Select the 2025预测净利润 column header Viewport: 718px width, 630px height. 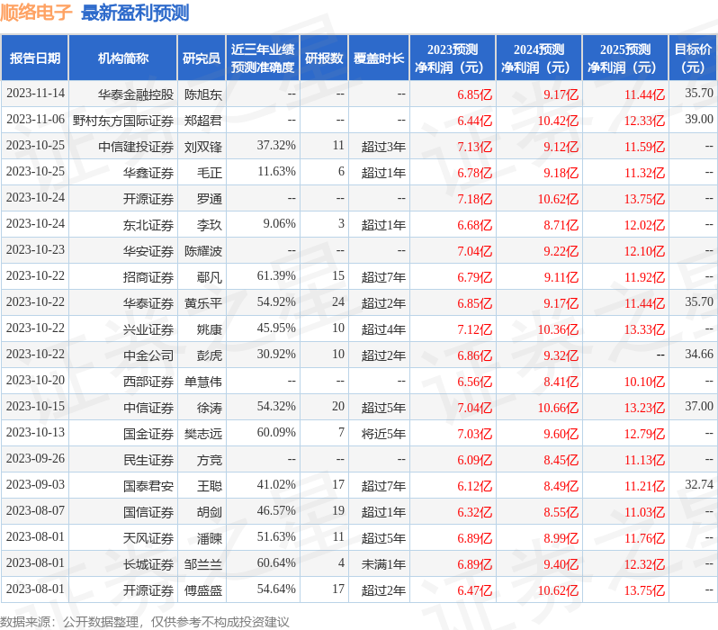[x=625, y=58]
